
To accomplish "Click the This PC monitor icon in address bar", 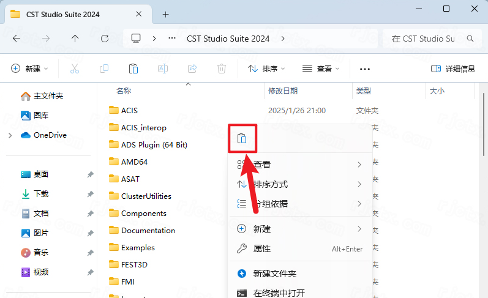I will click(x=136, y=39).
